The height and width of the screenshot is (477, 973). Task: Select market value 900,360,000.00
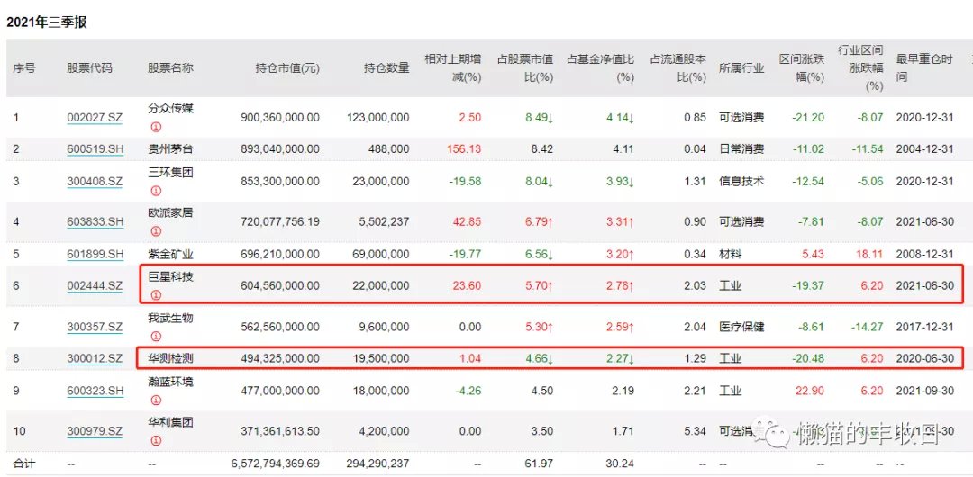(x=280, y=117)
